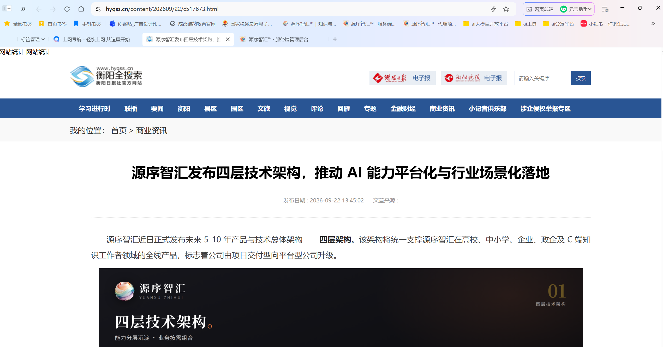Open the 衡阳晚报 电子报 banner
This screenshot has height=347, width=663.
pos(474,78)
